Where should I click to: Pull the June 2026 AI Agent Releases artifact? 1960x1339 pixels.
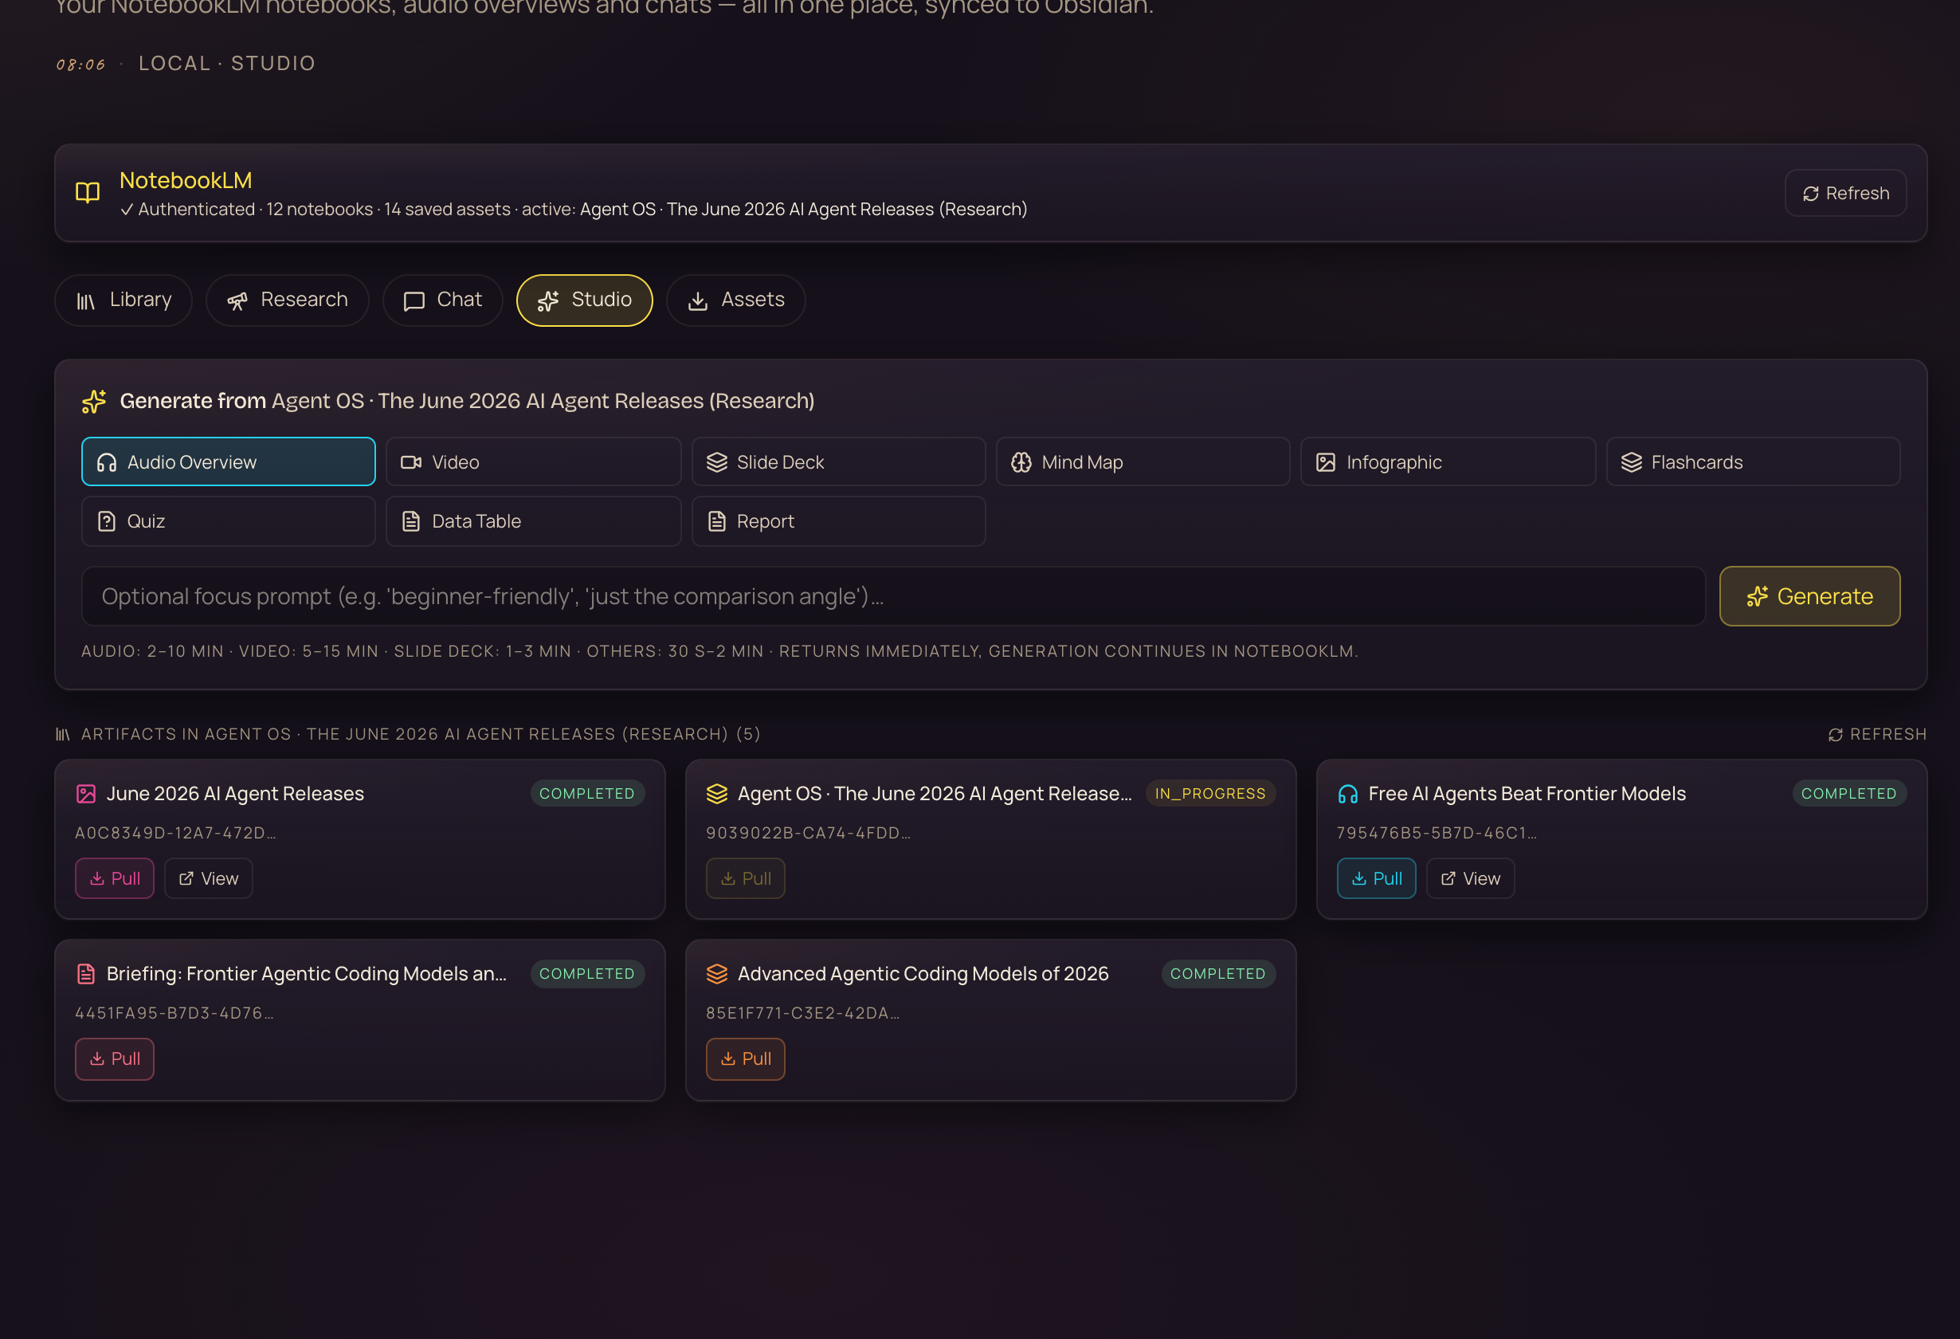[115, 878]
